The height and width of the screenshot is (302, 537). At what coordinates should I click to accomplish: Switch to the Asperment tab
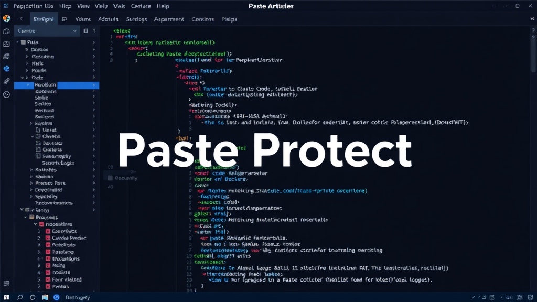pyautogui.click(x=169, y=19)
